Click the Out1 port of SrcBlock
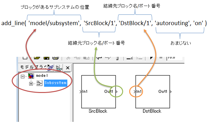The height and width of the screenshot is (125, 209). point(116,91)
